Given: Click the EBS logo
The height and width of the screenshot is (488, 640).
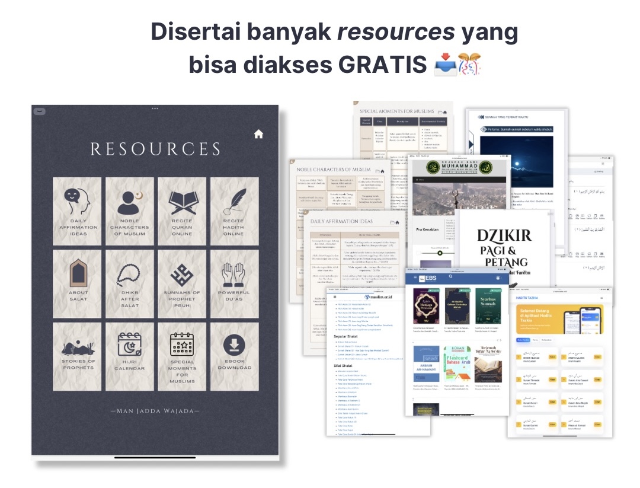Looking at the screenshot, I should 428,278.
